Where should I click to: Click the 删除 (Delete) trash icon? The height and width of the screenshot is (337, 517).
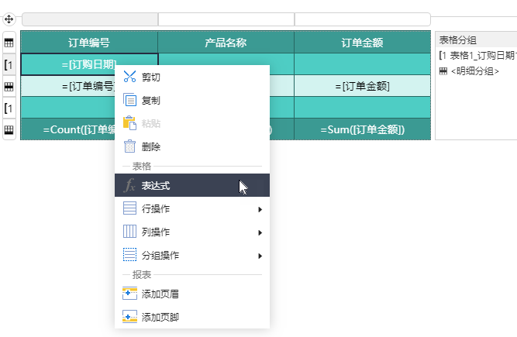(x=129, y=146)
